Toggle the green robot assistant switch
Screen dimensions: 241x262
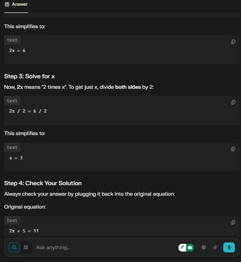[x=190, y=248]
